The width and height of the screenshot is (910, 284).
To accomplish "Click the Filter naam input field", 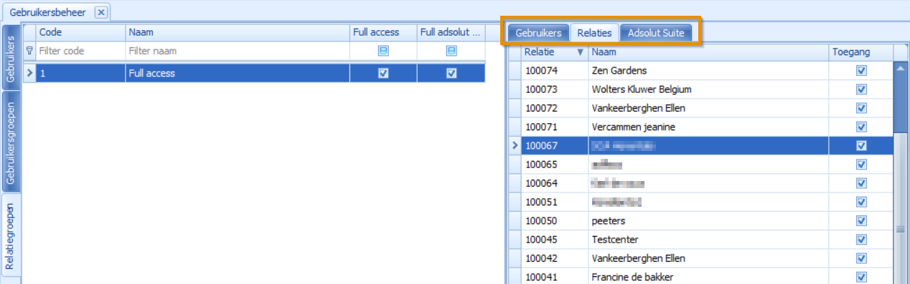I will point(238,51).
